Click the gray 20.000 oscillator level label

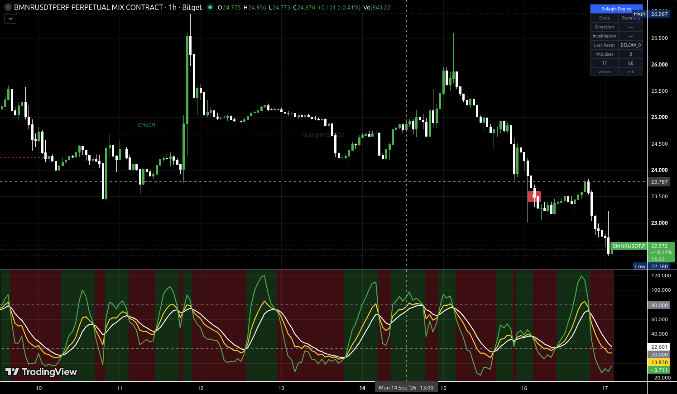(x=659, y=355)
